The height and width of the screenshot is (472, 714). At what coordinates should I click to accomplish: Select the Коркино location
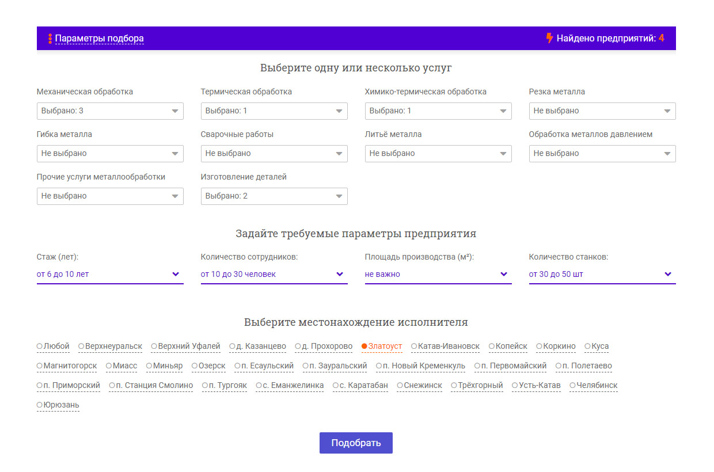[x=556, y=347]
